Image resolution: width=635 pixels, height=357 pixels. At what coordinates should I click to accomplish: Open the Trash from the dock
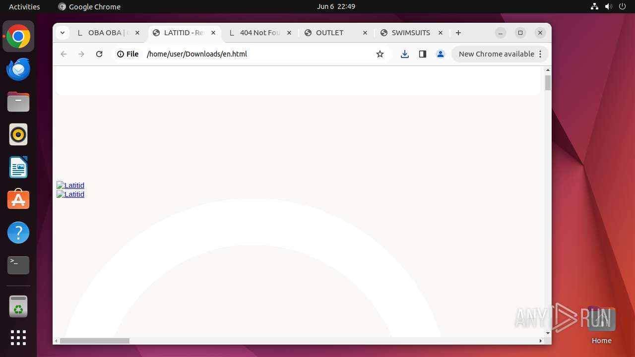point(18,306)
